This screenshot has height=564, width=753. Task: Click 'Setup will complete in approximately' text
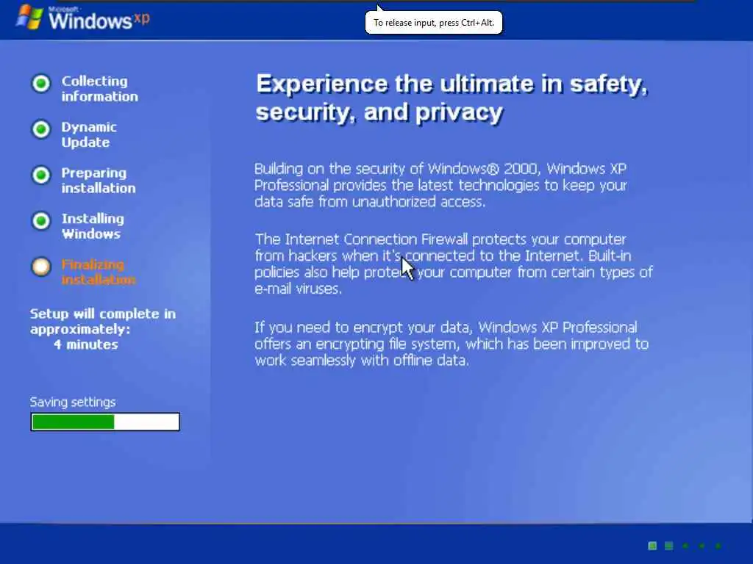point(103,322)
